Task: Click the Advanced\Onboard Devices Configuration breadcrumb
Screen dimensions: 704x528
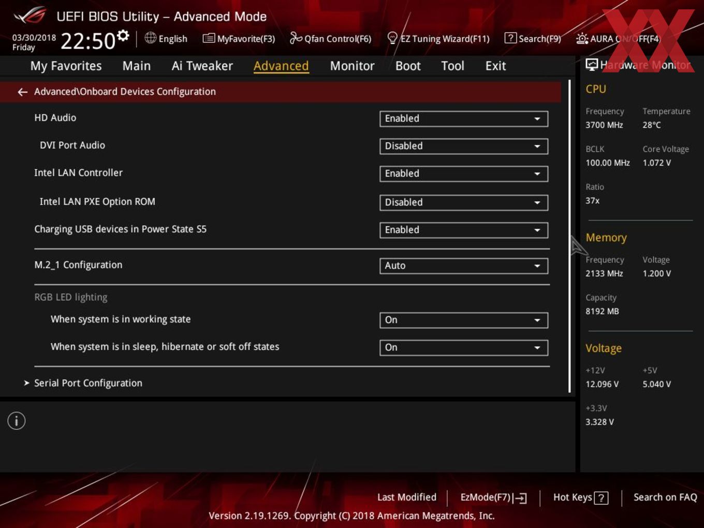Action: click(125, 92)
